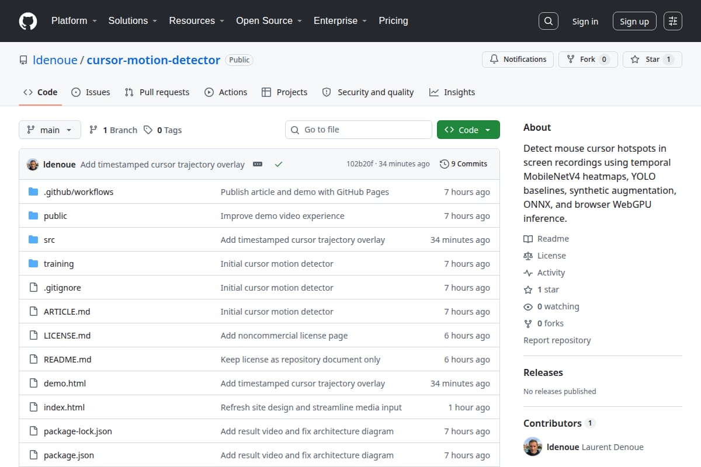Click the book icon beside Readme
This screenshot has width=701, height=467.
(528, 239)
